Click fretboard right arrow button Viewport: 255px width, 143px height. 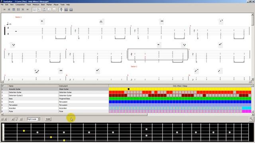5,119
